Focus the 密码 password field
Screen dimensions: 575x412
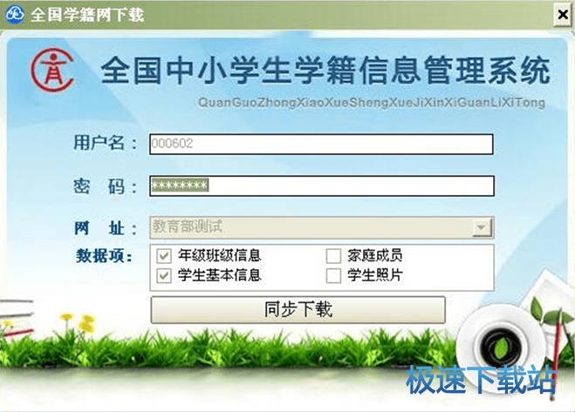coord(322,186)
